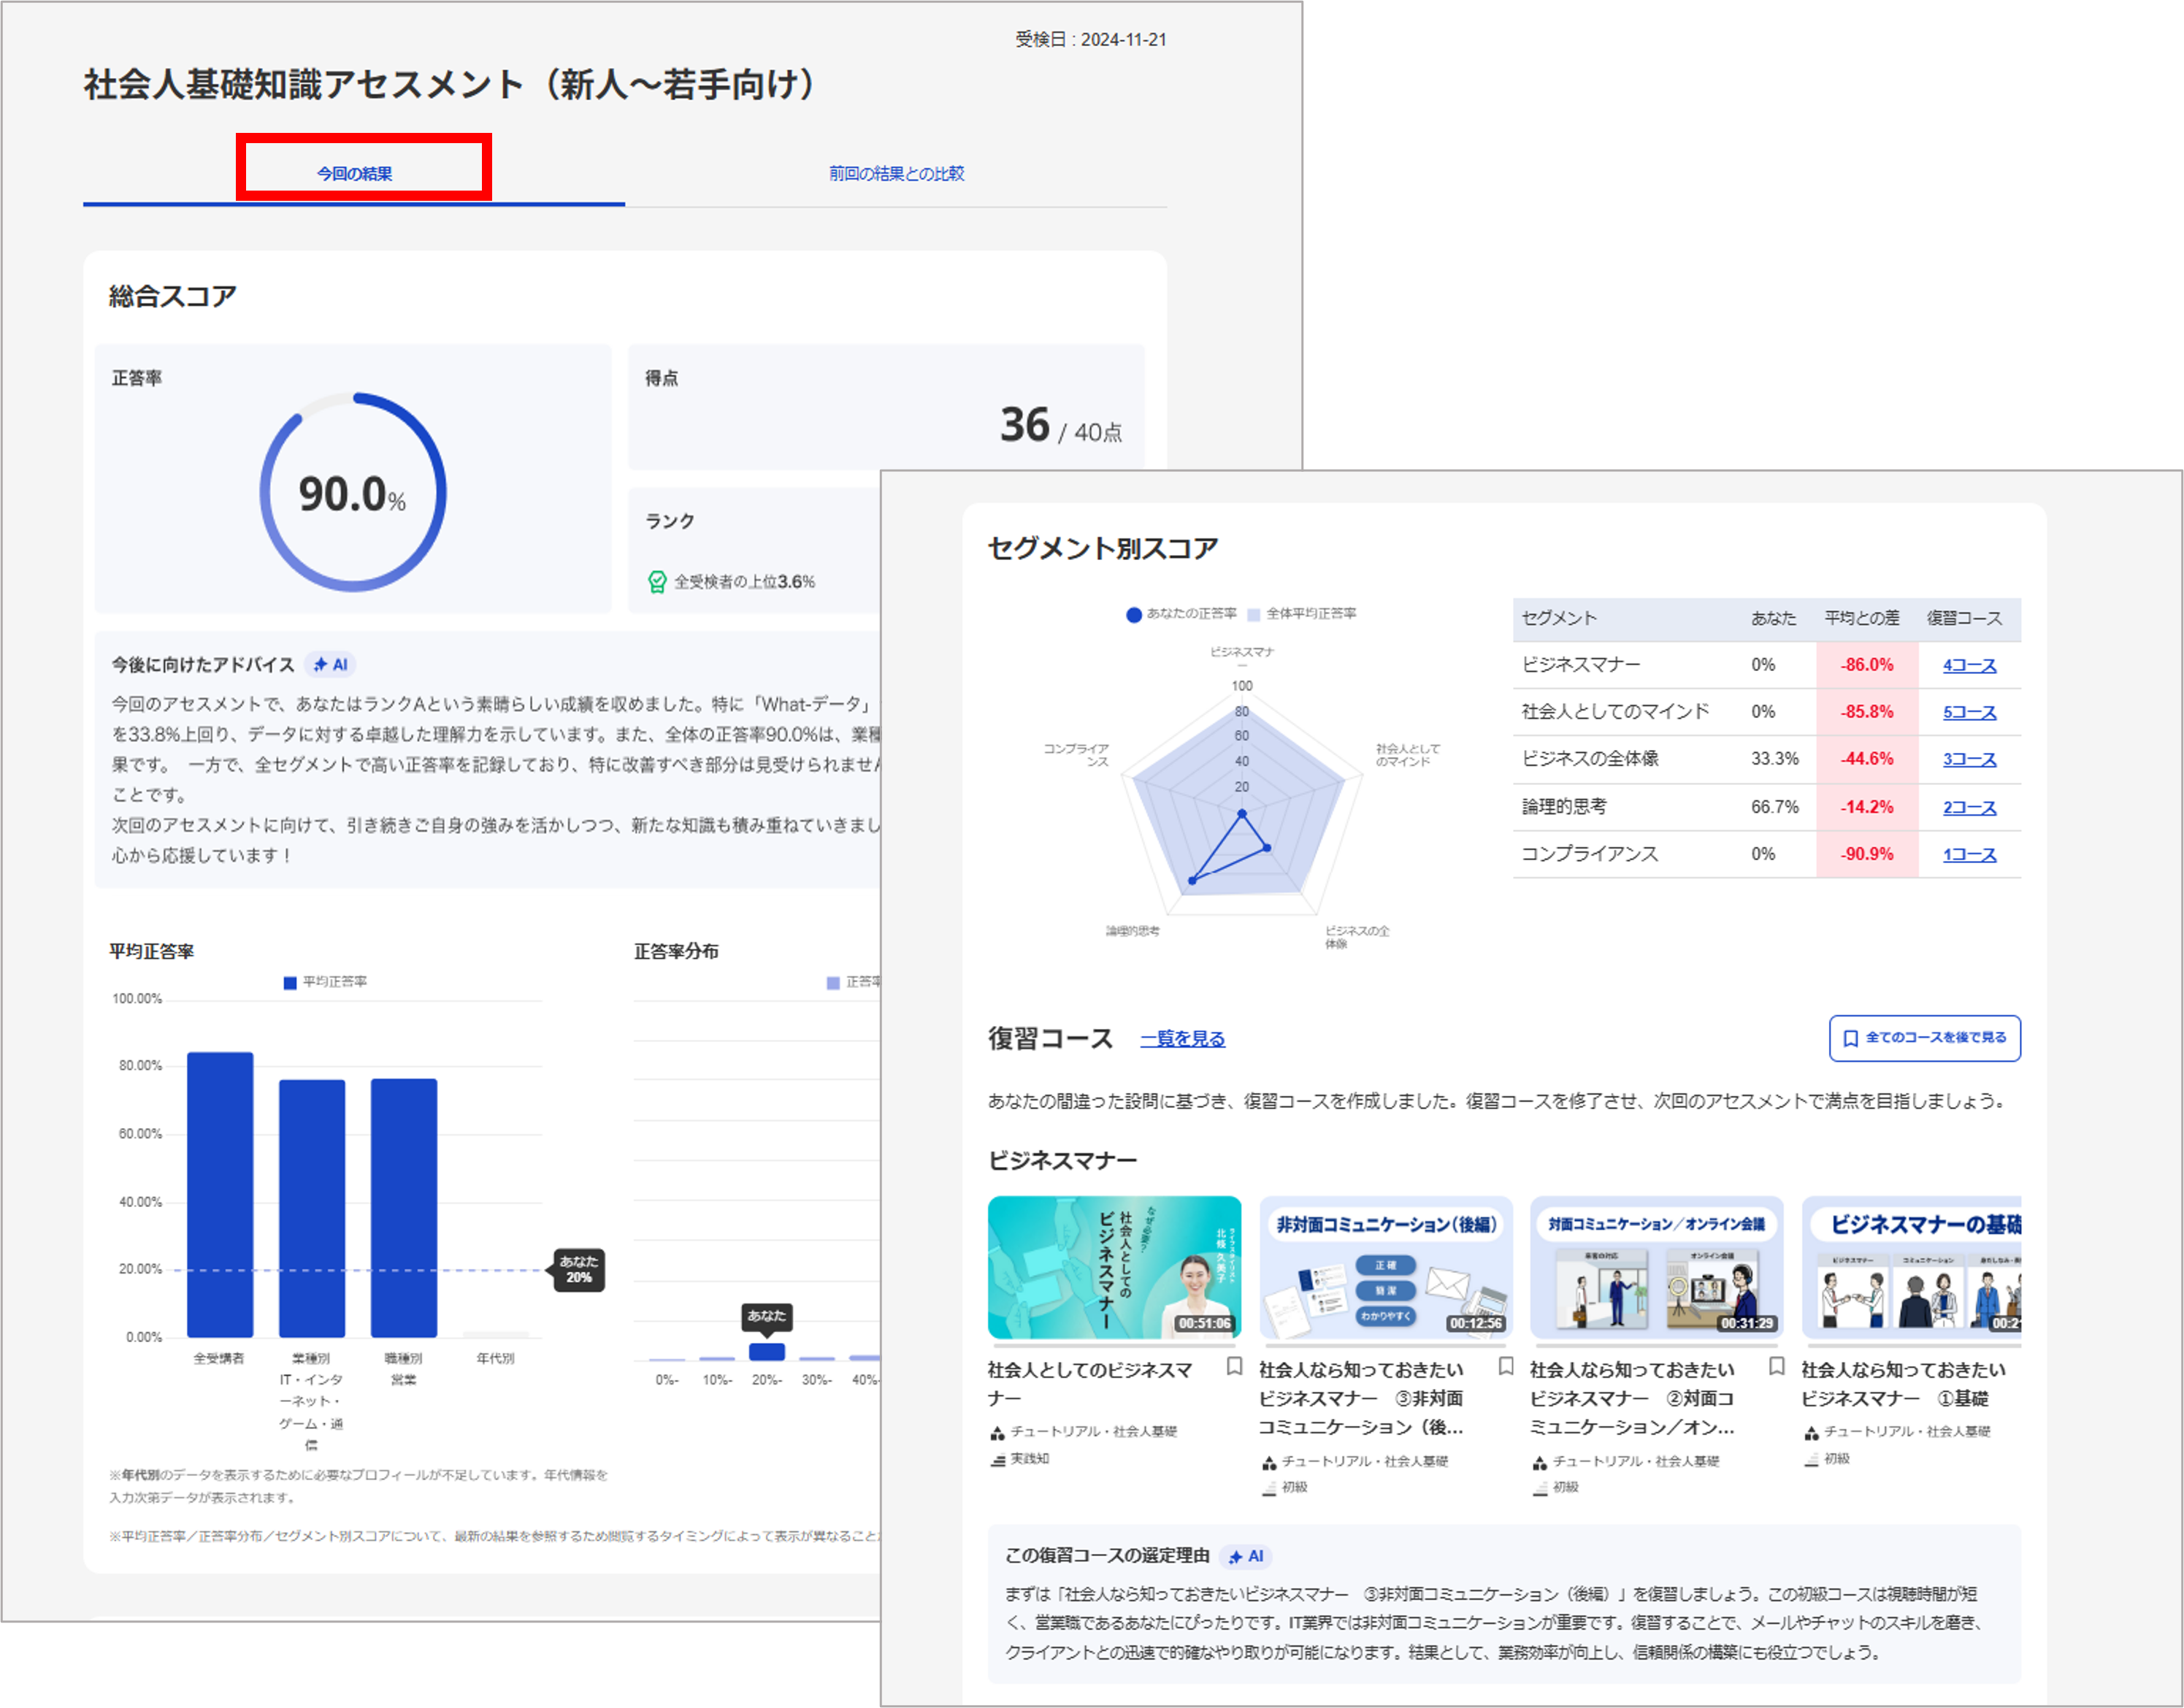
Task: Open thumbnail of 社会人としてのビジネスマナー video
Action: pyautogui.click(x=1114, y=1267)
